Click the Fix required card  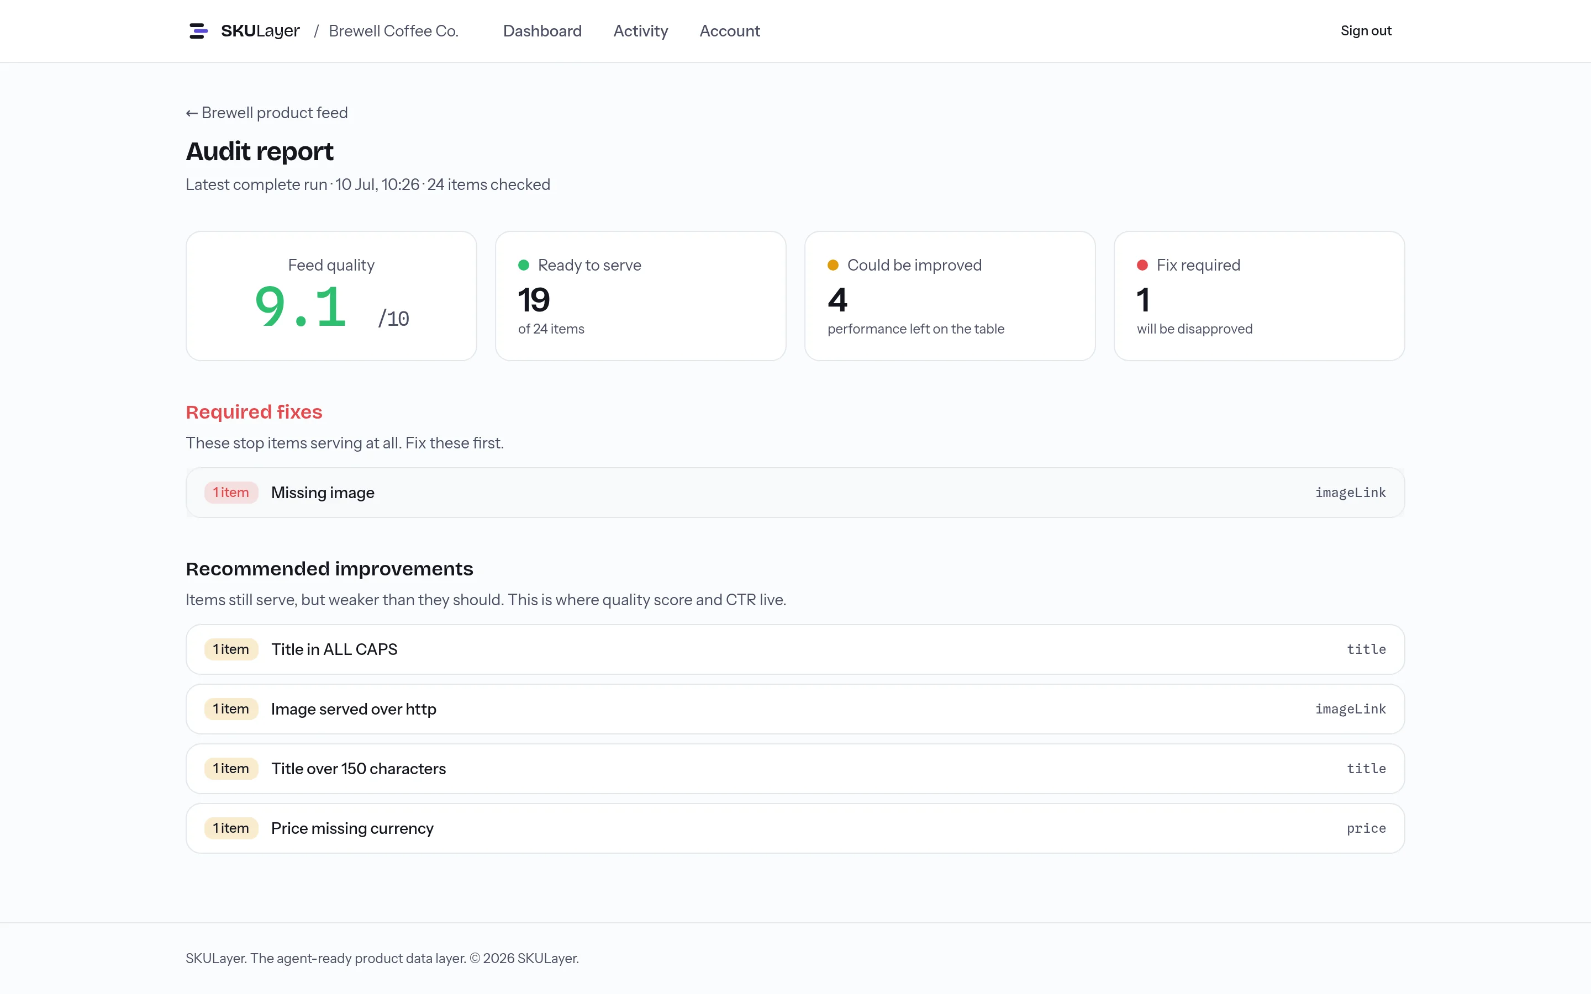(1259, 296)
